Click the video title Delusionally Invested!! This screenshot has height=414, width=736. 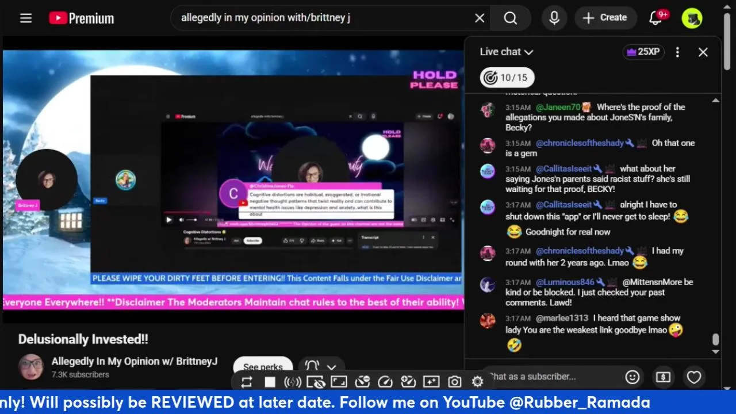tap(83, 339)
